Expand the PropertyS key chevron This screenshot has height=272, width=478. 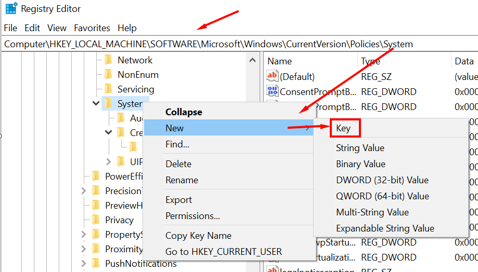(84, 234)
